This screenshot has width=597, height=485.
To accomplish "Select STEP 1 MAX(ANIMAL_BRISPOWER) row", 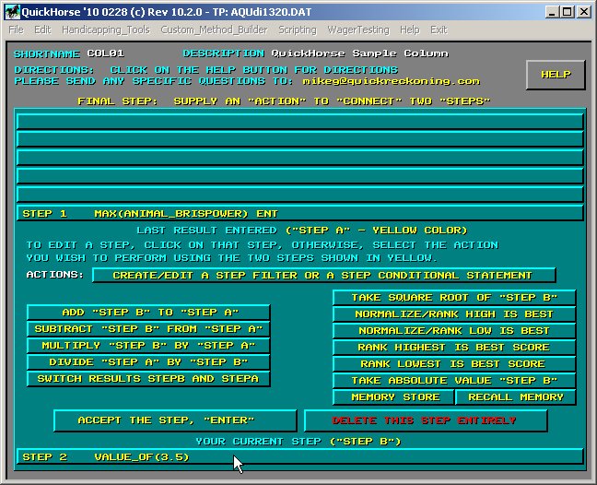I will pos(299,213).
